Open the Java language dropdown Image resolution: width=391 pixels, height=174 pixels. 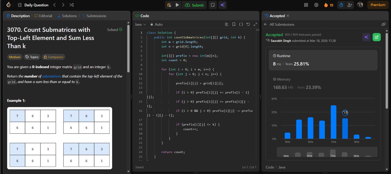[x=140, y=24]
